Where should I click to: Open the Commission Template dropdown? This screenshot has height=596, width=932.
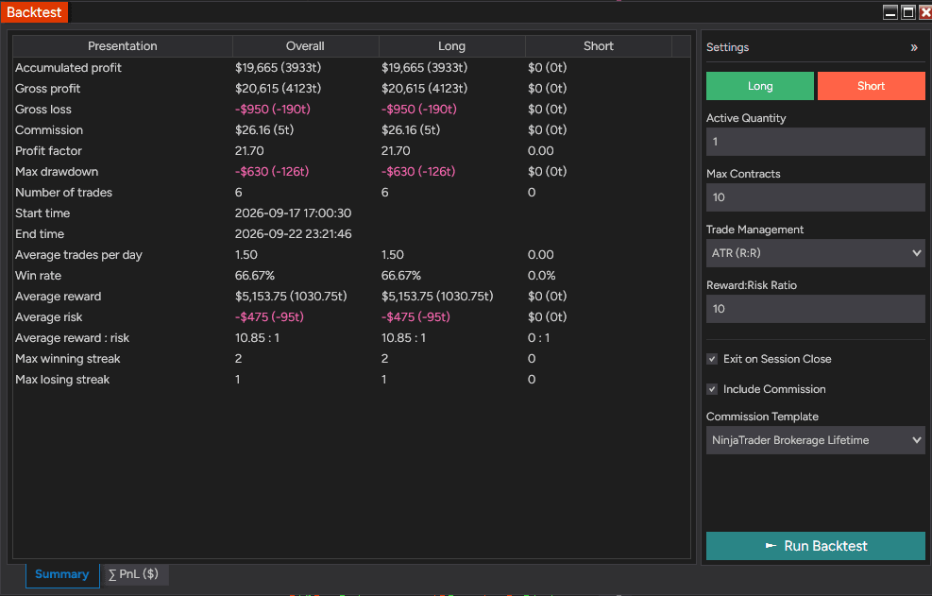[x=815, y=440]
